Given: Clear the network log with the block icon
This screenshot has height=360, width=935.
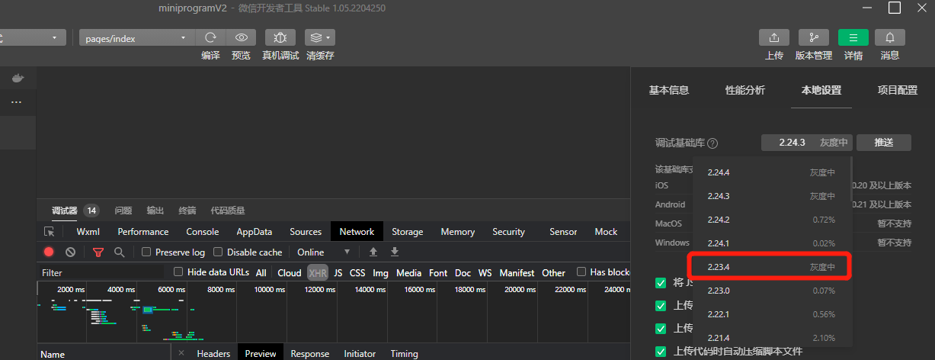Looking at the screenshot, I should coord(70,252).
